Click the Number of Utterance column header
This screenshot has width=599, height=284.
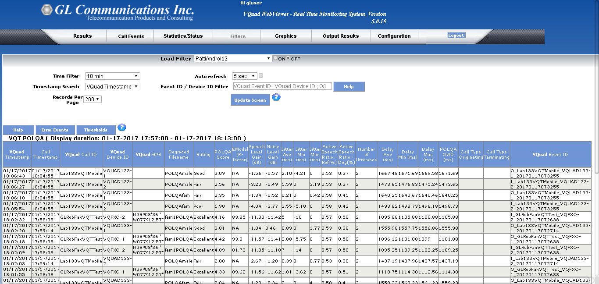(367, 154)
